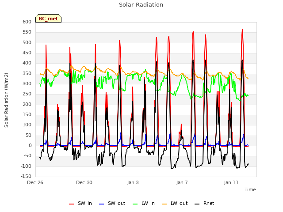Toggle SW_out series via legend label
The height and width of the screenshot is (212, 283).
117,203
